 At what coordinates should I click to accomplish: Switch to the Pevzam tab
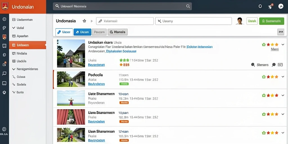(99, 32)
